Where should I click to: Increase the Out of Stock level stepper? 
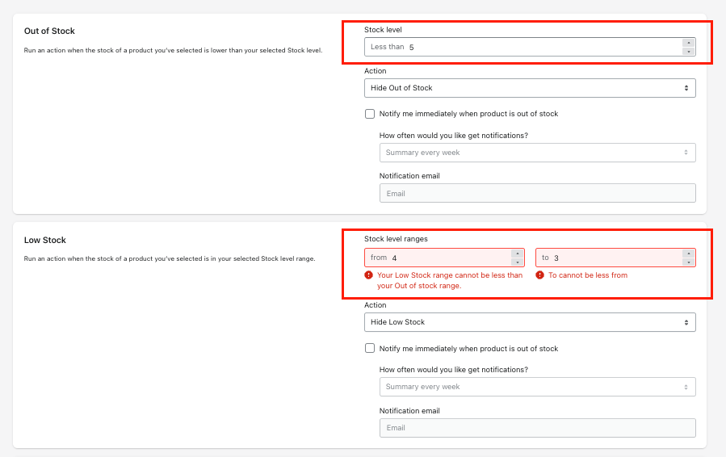pos(688,43)
